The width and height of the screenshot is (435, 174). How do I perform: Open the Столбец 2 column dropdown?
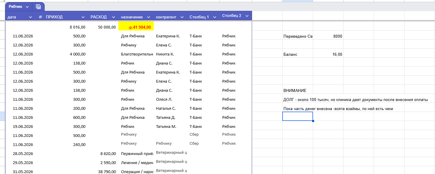(247, 16)
